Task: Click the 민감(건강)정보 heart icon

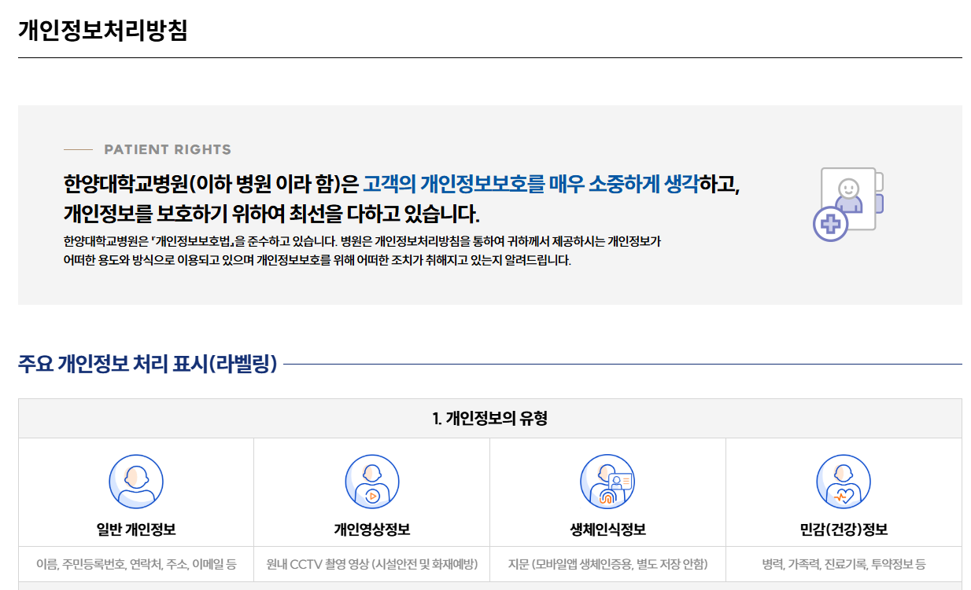Action: [844, 482]
